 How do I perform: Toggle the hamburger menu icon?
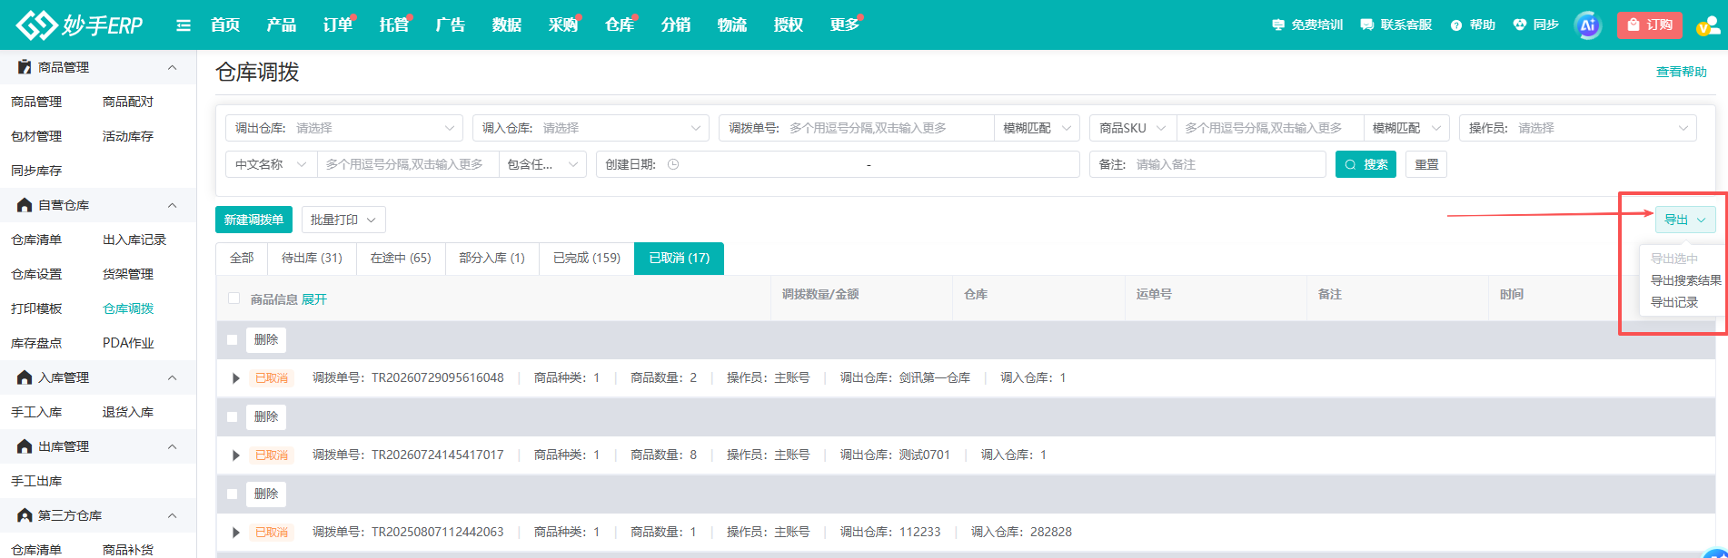(x=184, y=25)
